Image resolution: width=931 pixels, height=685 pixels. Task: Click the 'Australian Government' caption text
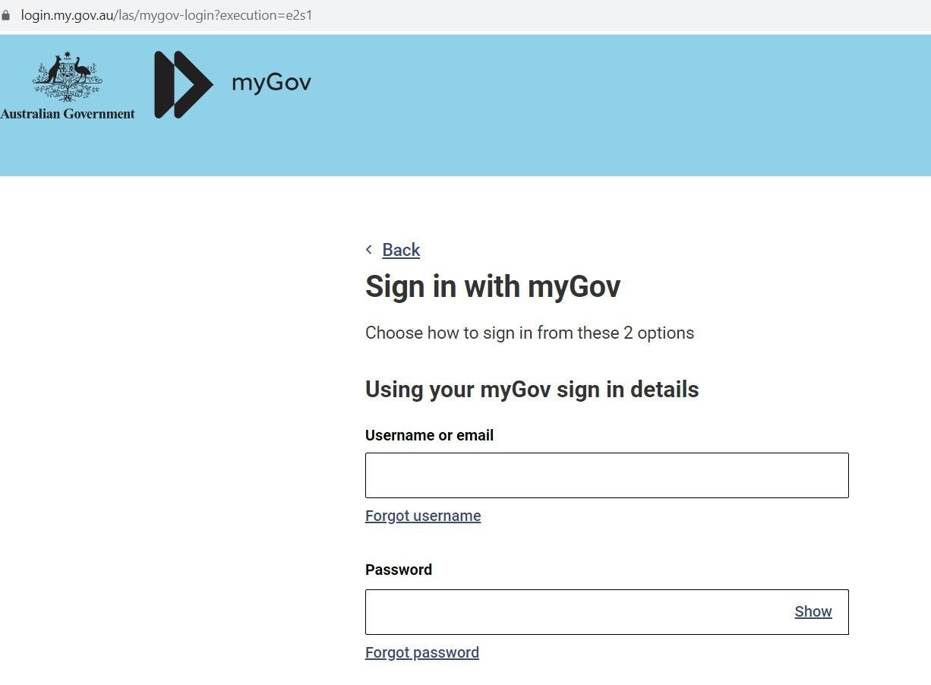(68, 114)
